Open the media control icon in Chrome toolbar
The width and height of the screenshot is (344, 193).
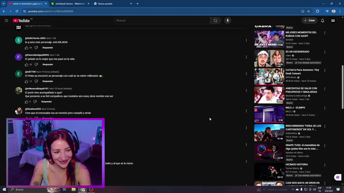[327, 11]
